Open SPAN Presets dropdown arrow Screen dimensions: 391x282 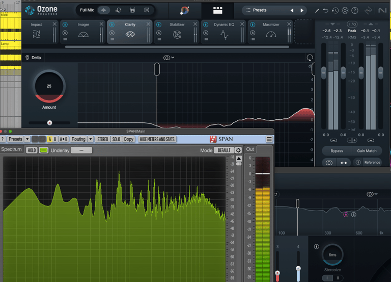pos(27,139)
